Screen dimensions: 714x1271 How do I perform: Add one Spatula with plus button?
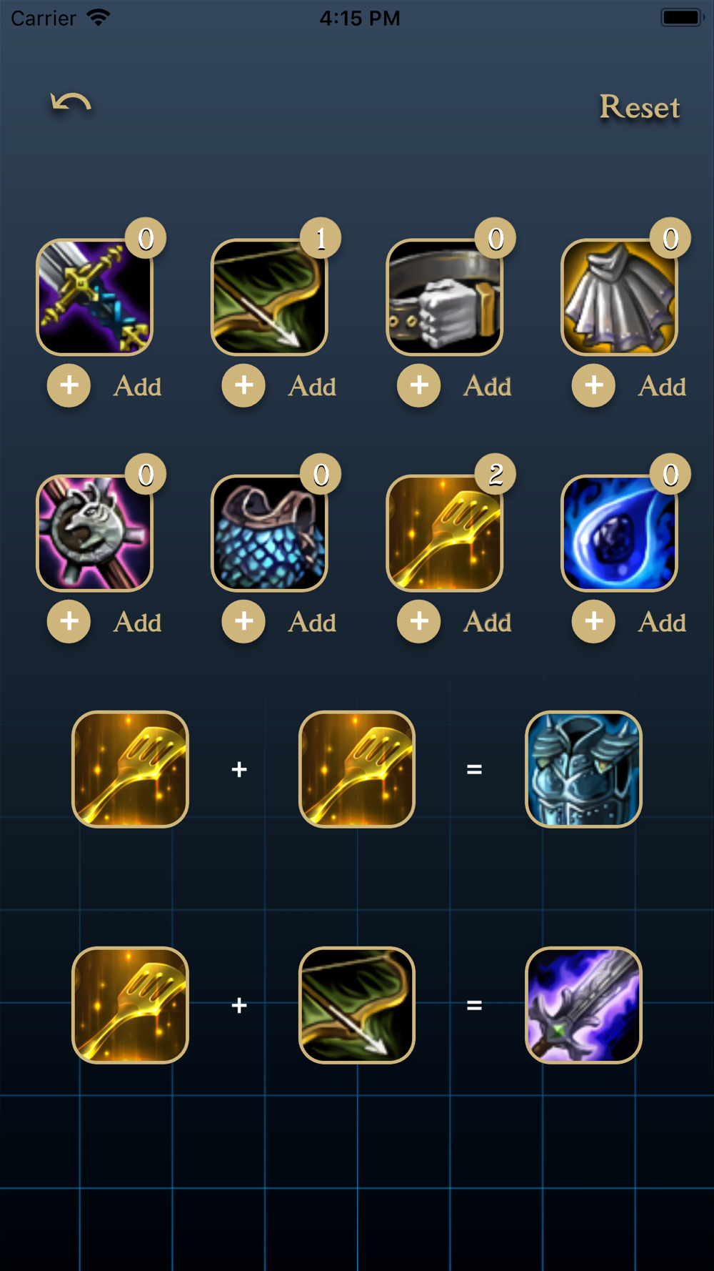click(x=419, y=621)
